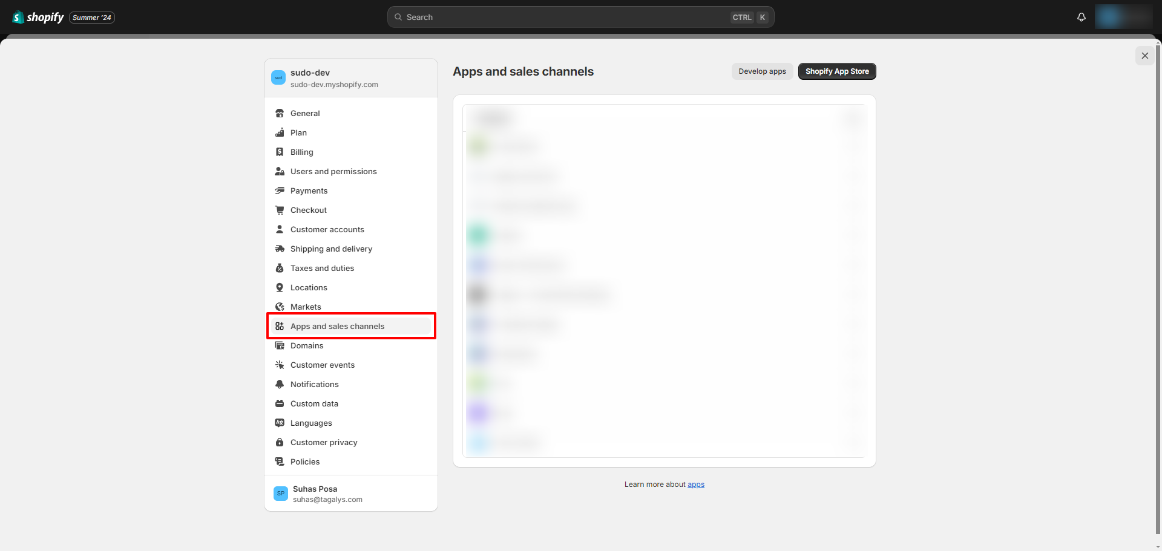Screen dimensions: 1162x551
Task: Click the Suhas Posa account name
Action: [315, 489]
